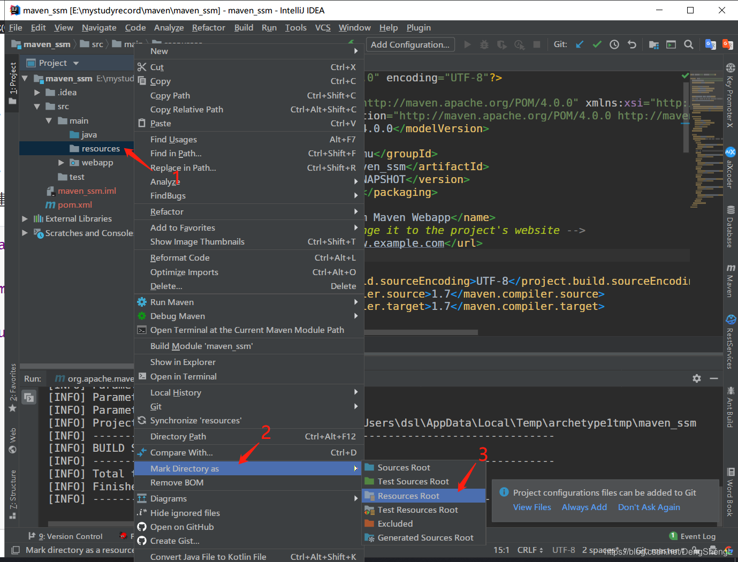Click src breadcrumb in navigation bar
Screen dimensions: 738x562
(92, 44)
